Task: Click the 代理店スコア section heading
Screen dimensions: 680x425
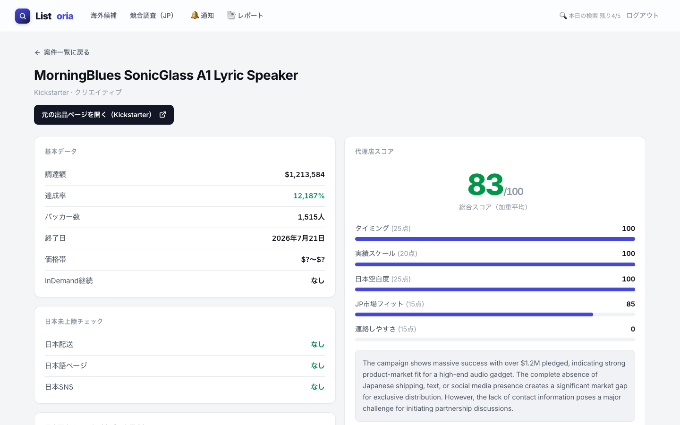Action: click(374, 152)
